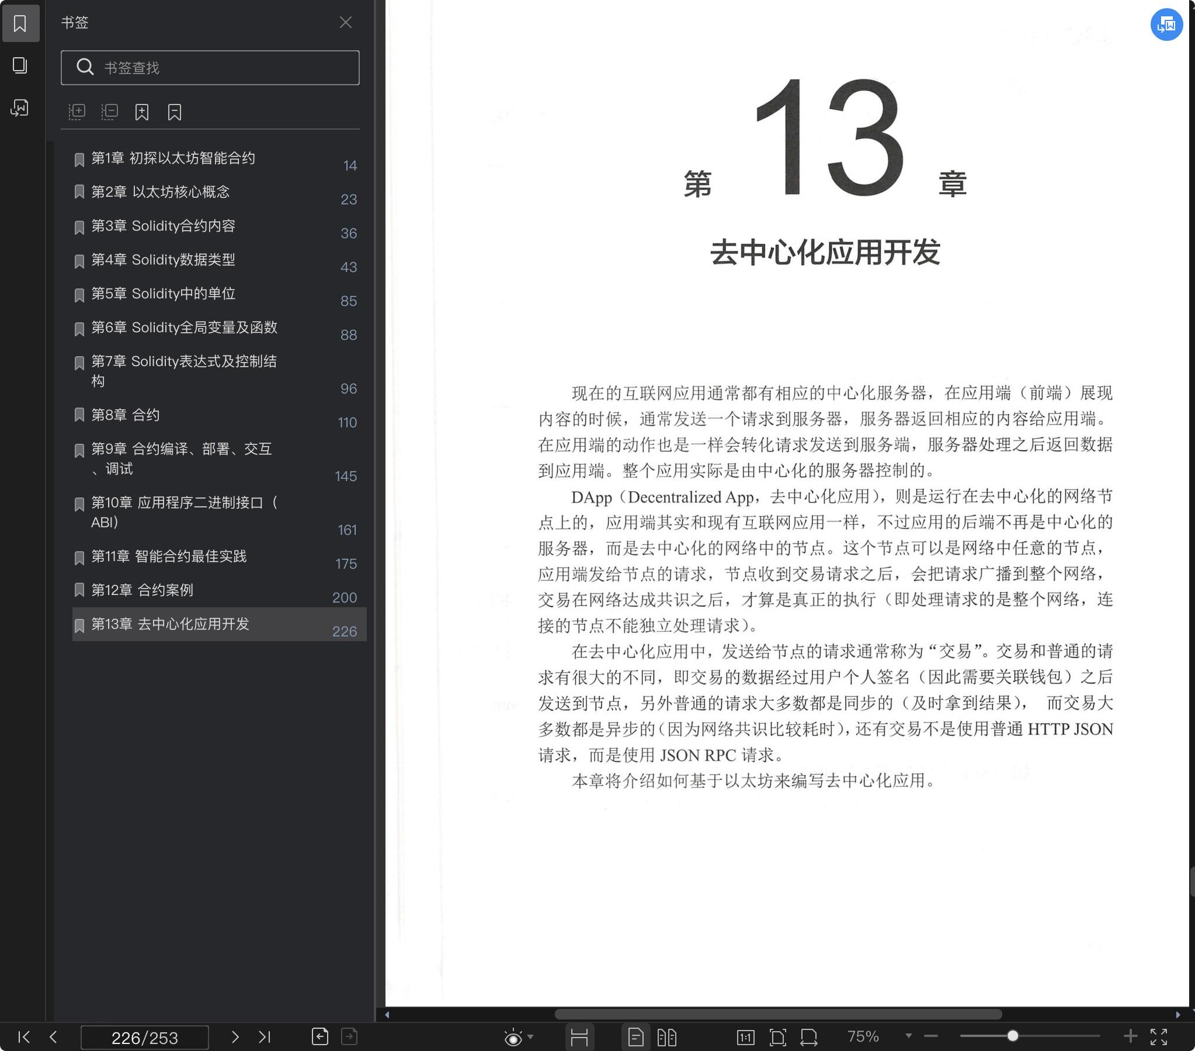Go back to previous view

(320, 1036)
